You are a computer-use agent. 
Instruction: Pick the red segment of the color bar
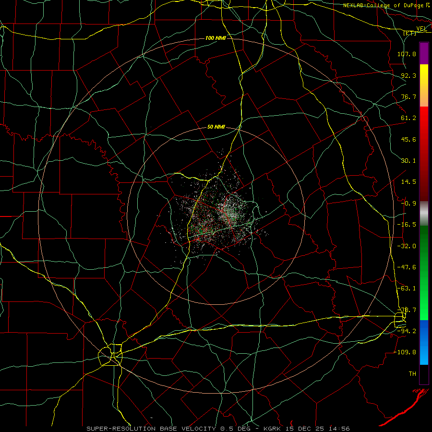[424, 154]
